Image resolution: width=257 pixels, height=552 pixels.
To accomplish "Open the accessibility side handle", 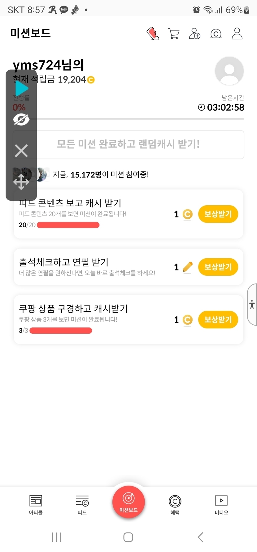I will click(252, 305).
